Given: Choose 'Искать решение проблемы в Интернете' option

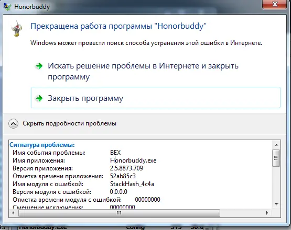Looking at the screenshot, I should [x=143, y=71].
